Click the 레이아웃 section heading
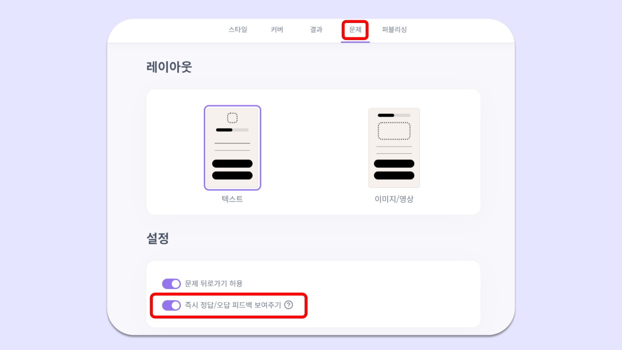This screenshot has width=622, height=350. (169, 67)
